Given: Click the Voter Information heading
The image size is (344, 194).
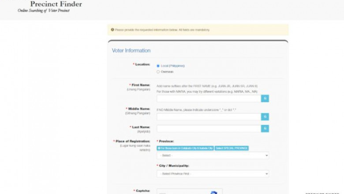Looking at the screenshot, I should pos(131,51).
